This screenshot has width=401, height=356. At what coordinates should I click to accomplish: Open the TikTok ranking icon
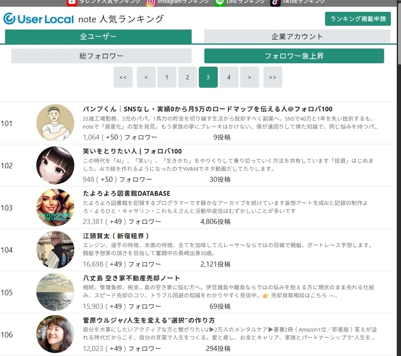[275, 2]
